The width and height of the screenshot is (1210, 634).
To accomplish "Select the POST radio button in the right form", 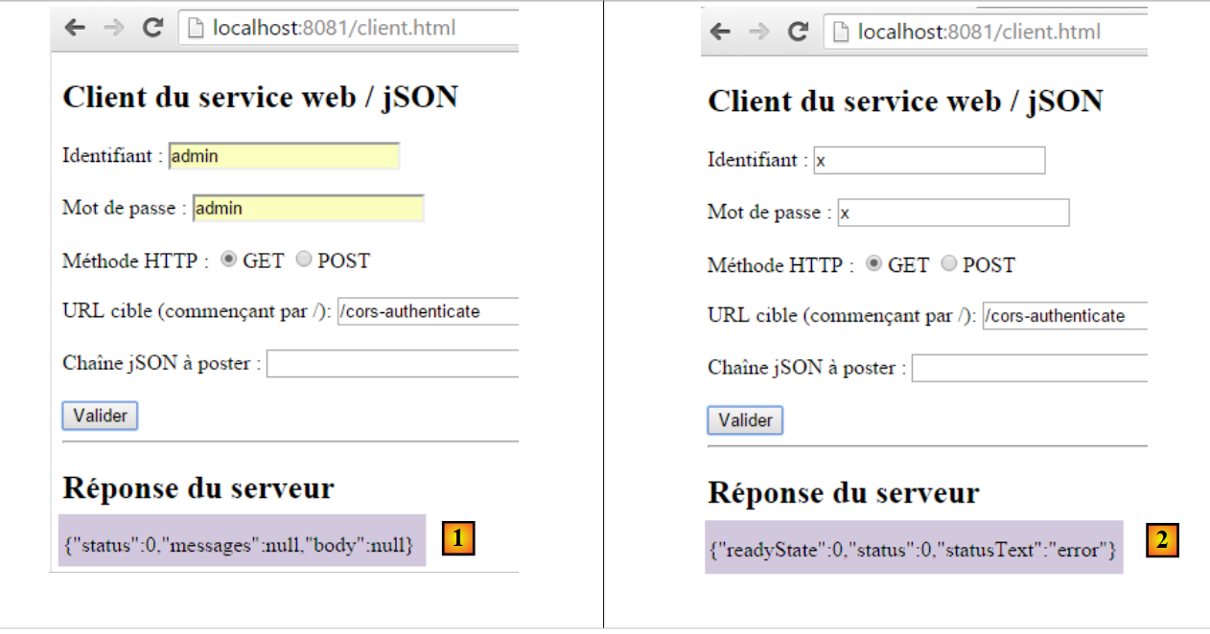I will click(x=948, y=265).
